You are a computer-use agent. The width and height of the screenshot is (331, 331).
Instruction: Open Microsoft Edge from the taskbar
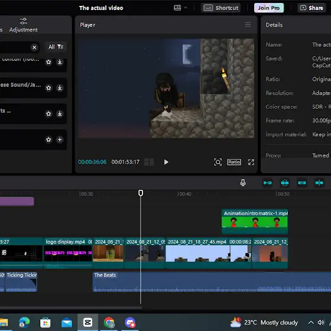[24, 323]
